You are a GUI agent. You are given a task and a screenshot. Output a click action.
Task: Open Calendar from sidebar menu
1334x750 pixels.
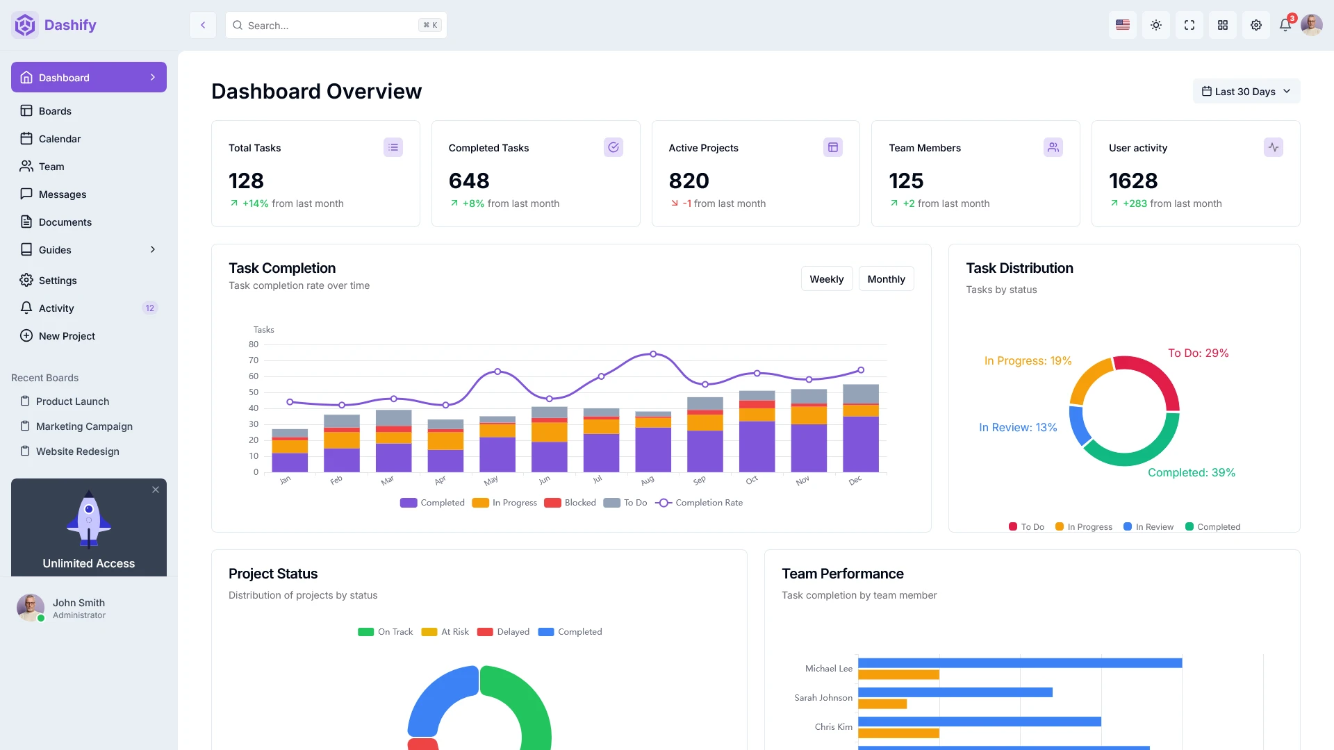[x=89, y=138]
